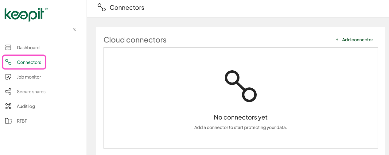Open the Dashboard menu item
The width and height of the screenshot is (389, 155).
coord(28,48)
